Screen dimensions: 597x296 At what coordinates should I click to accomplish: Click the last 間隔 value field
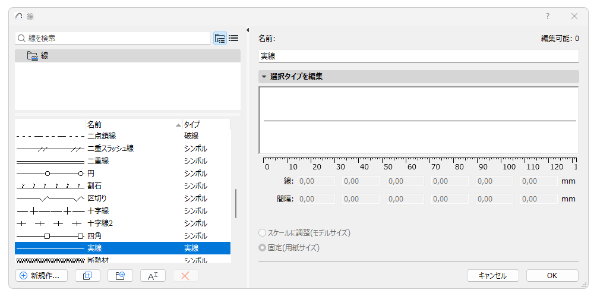pyautogui.click(x=539, y=199)
